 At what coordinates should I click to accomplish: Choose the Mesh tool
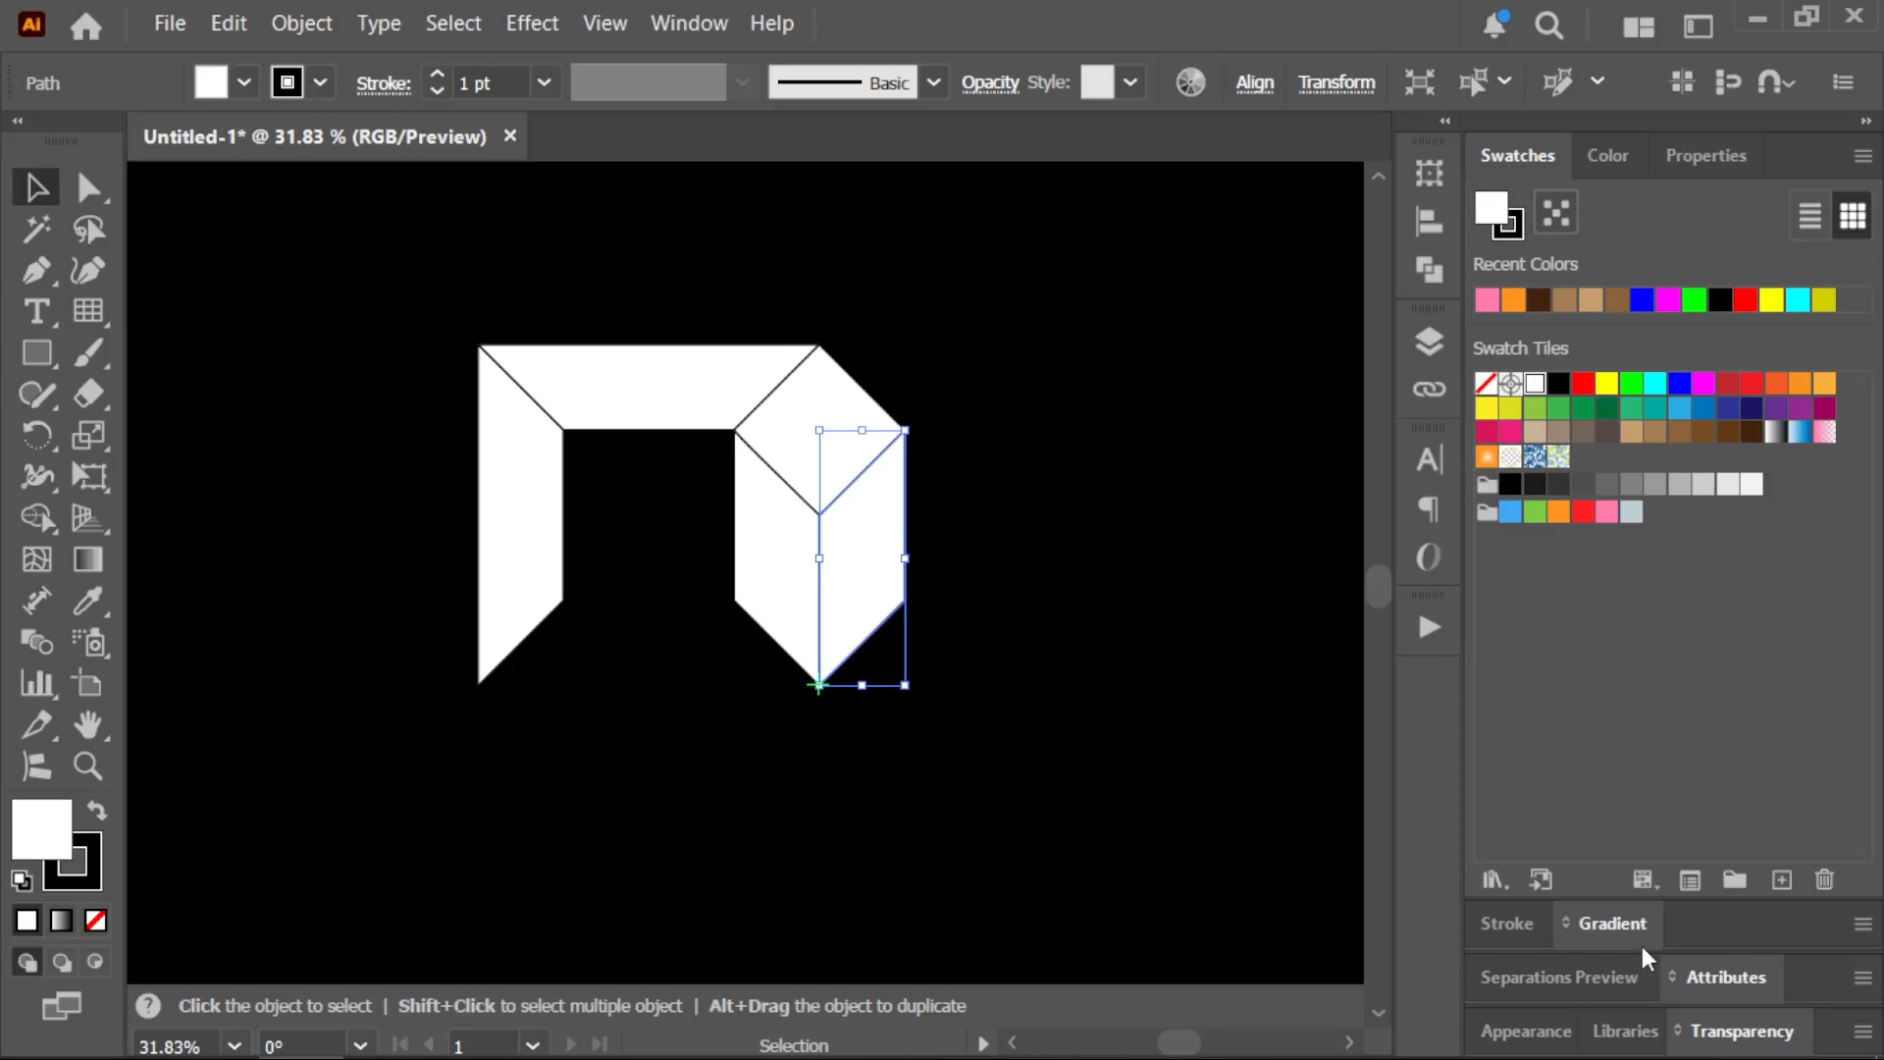(36, 559)
